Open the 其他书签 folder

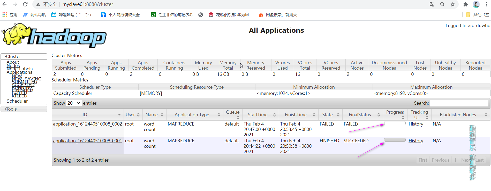477,15
